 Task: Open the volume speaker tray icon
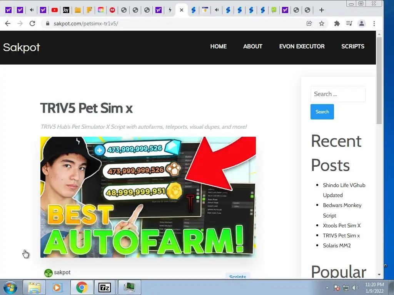pos(355,288)
